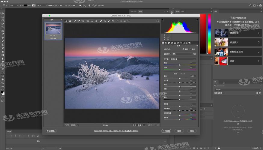
Task: Click the 曝光 exposure slider handle
Action: click(x=180, y=78)
